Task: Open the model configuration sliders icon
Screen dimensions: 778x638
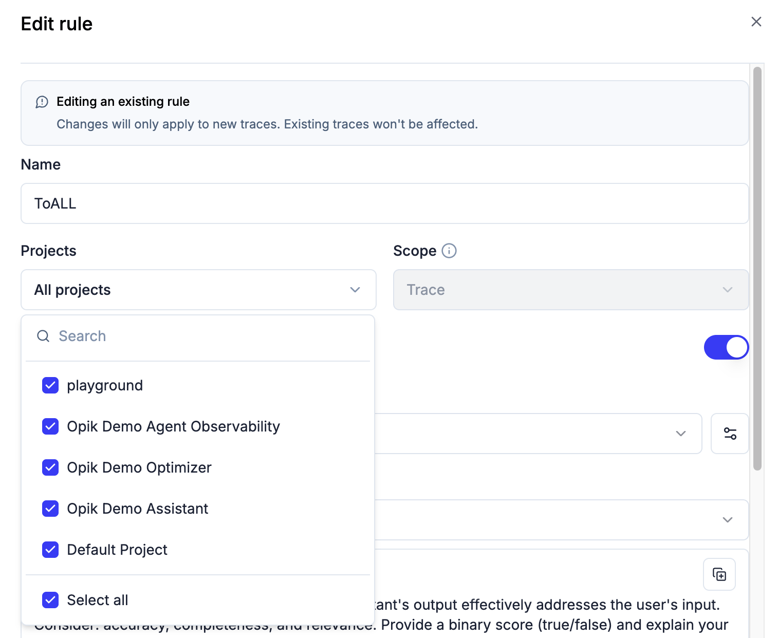Action: coord(730,434)
